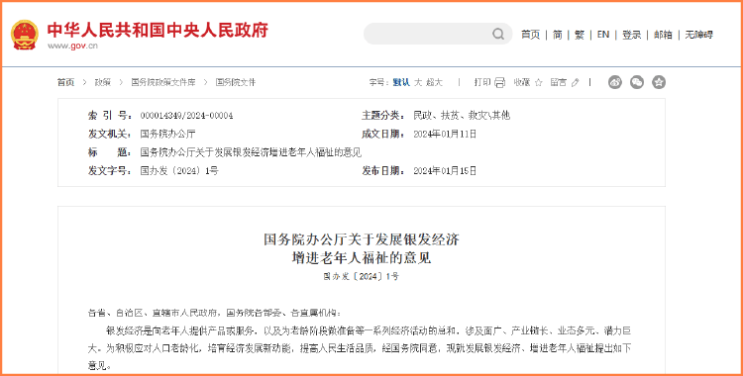Viewport: 743px width, 376px height.
Task: Share to WeChat icon
Action: pos(637,82)
